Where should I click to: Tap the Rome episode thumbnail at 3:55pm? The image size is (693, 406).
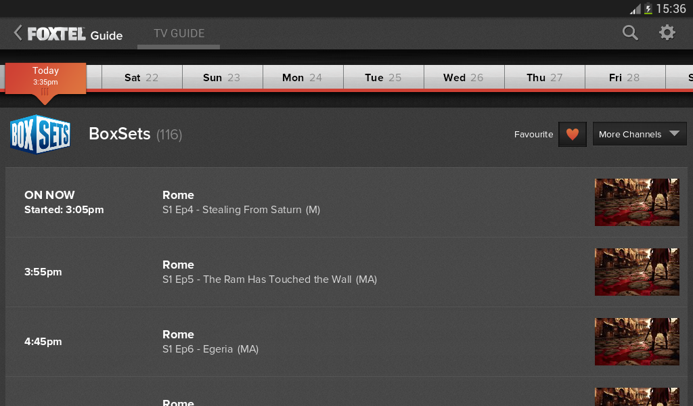click(636, 271)
